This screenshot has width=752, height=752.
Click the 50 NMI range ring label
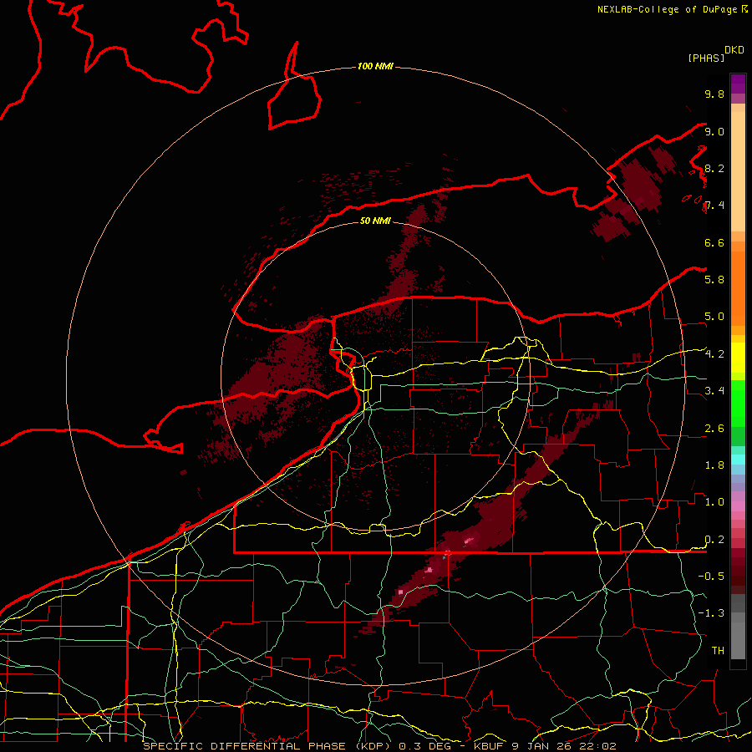pyautogui.click(x=375, y=221)
